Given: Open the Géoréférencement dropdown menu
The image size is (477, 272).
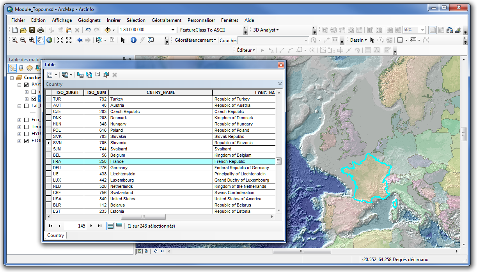Looking at the screenshot, I should click(195, 40).
